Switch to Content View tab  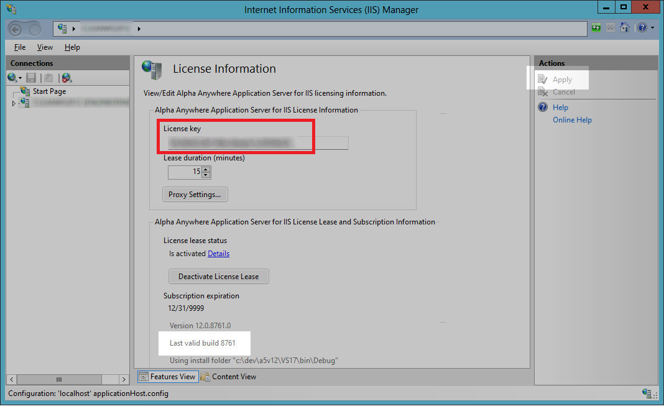[x=229, y=377]
